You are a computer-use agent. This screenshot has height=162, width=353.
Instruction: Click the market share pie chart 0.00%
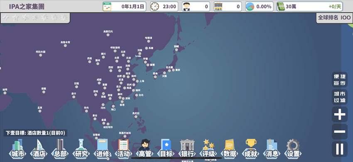coord(259,7)
